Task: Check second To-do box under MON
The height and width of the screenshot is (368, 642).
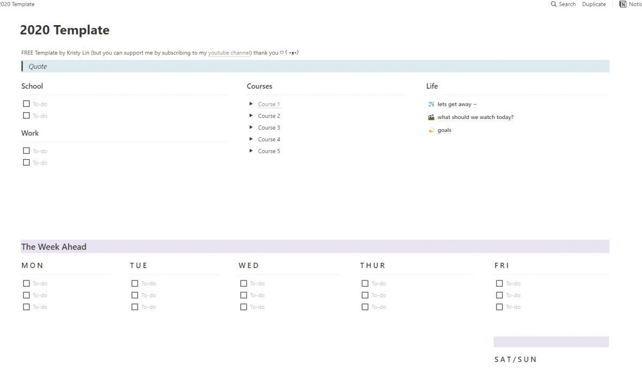Action: (26, 295)
